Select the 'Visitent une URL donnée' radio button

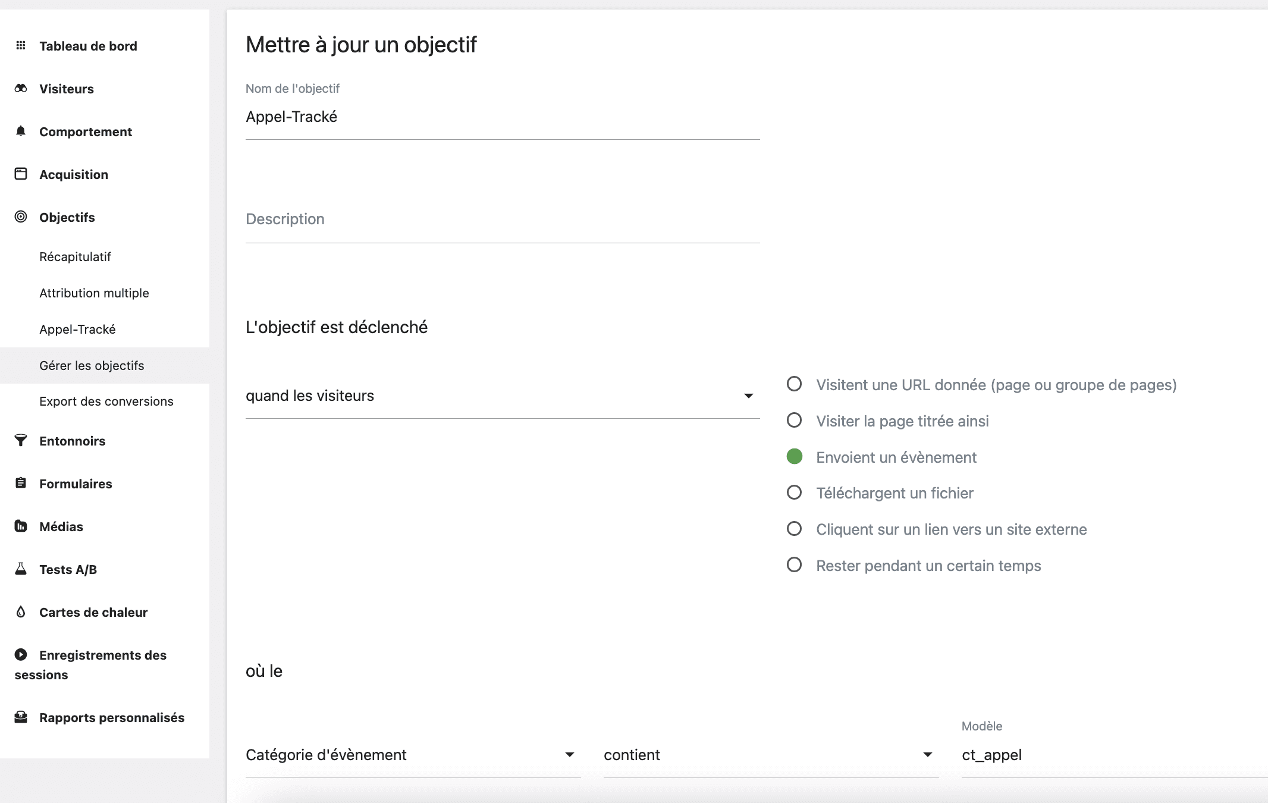point(795,384)
